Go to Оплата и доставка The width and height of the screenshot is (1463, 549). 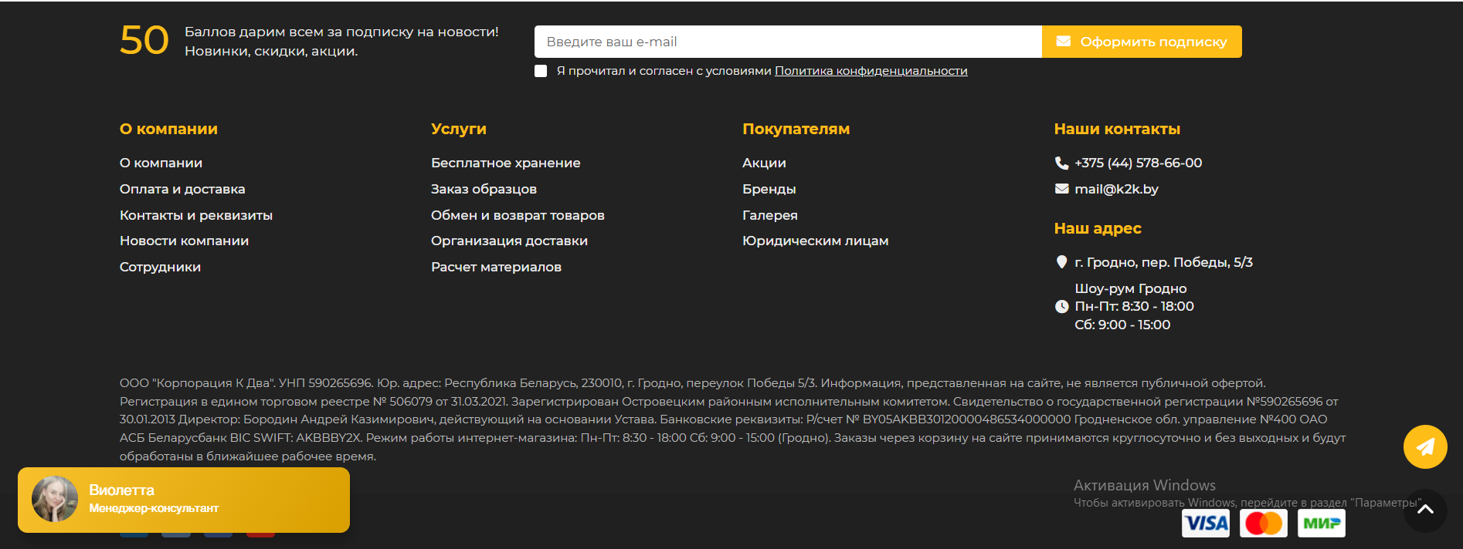(x=182, y=189)
